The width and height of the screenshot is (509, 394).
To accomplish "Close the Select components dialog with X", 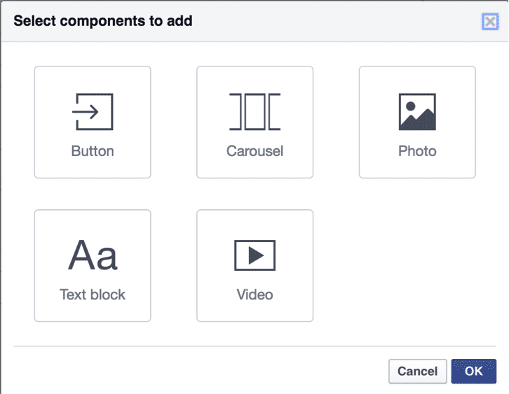I will click(x=490, y=22).
